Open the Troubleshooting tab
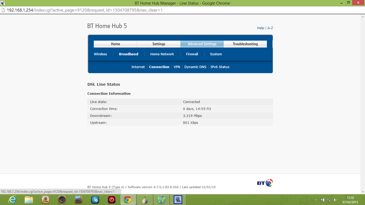Viewport: 365px width, 205px height. tap(246, 44)
